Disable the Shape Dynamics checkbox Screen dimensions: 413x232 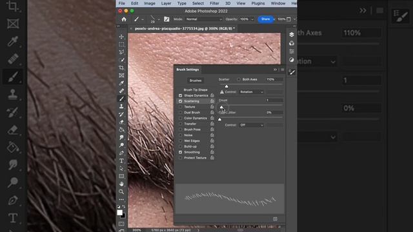point(181,95)
